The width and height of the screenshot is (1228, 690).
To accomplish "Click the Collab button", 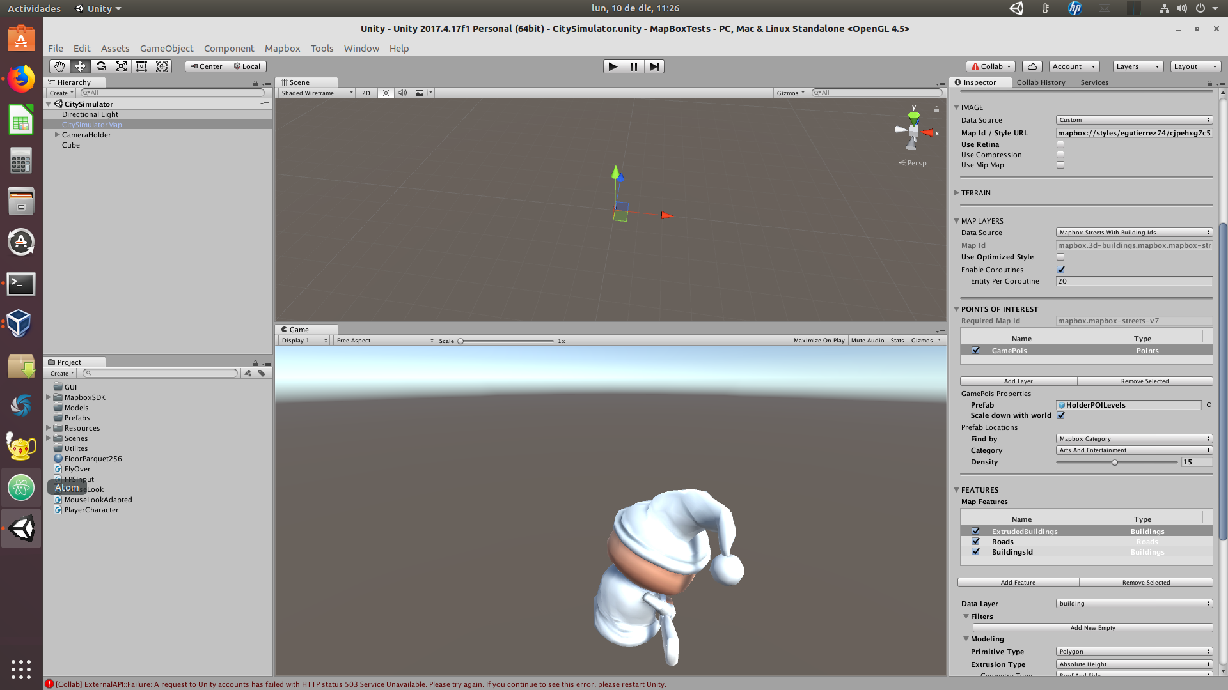I will (x=991, y=66).
